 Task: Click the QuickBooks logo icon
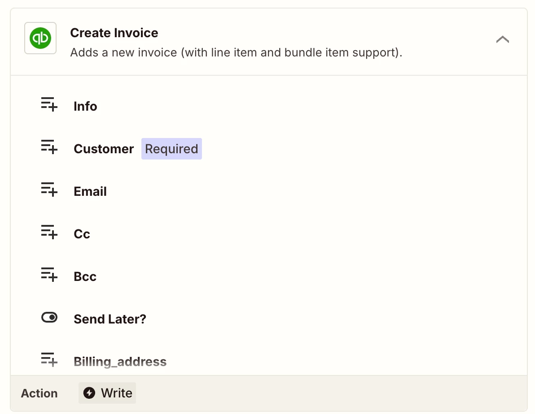click(x=40, y=38)
